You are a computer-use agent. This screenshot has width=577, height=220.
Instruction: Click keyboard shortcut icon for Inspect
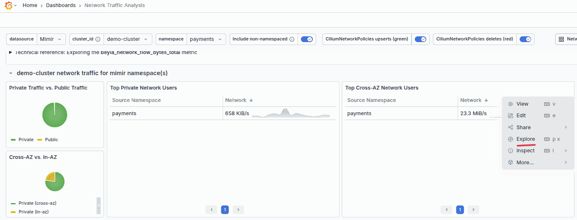pos(547,151)
